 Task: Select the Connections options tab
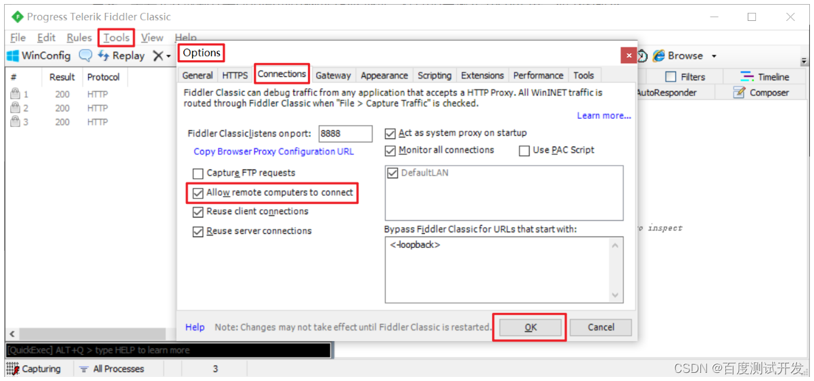(x=282, y=74)
